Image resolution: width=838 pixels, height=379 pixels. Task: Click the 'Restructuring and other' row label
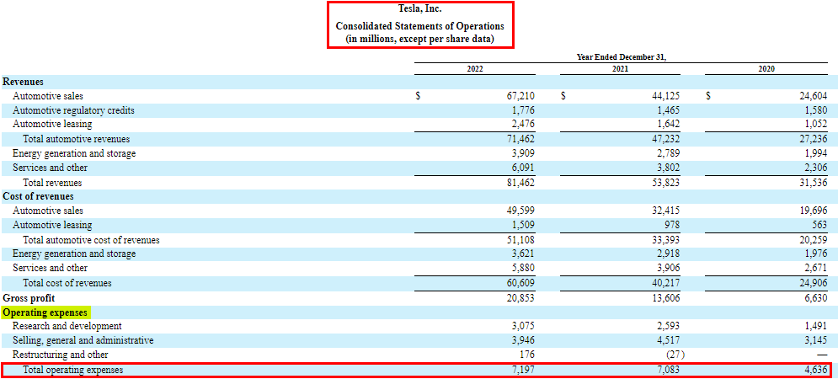[60, 355]
